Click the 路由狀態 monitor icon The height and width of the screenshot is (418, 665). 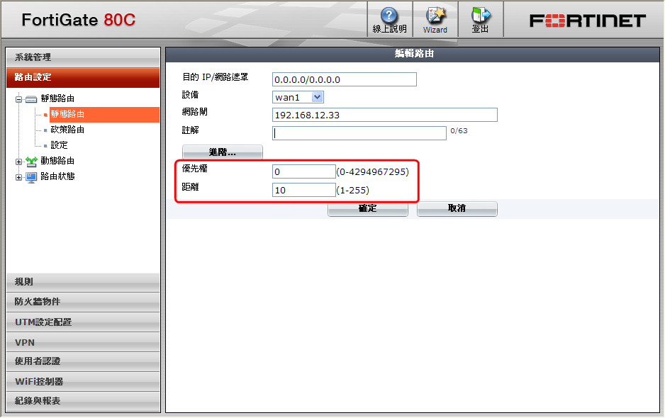pos(31,177)
